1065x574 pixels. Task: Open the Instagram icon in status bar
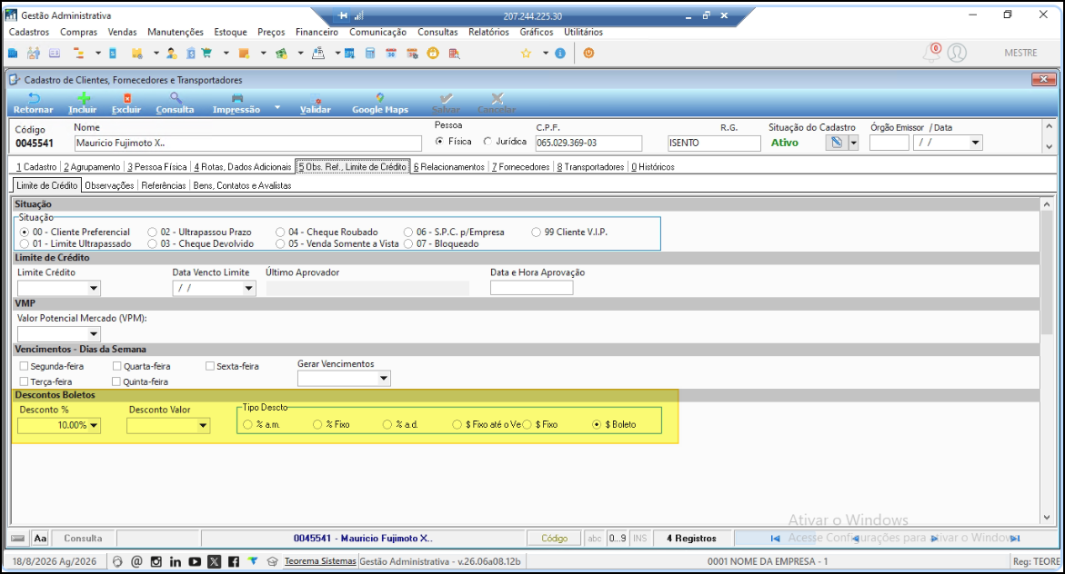[156, 561]
